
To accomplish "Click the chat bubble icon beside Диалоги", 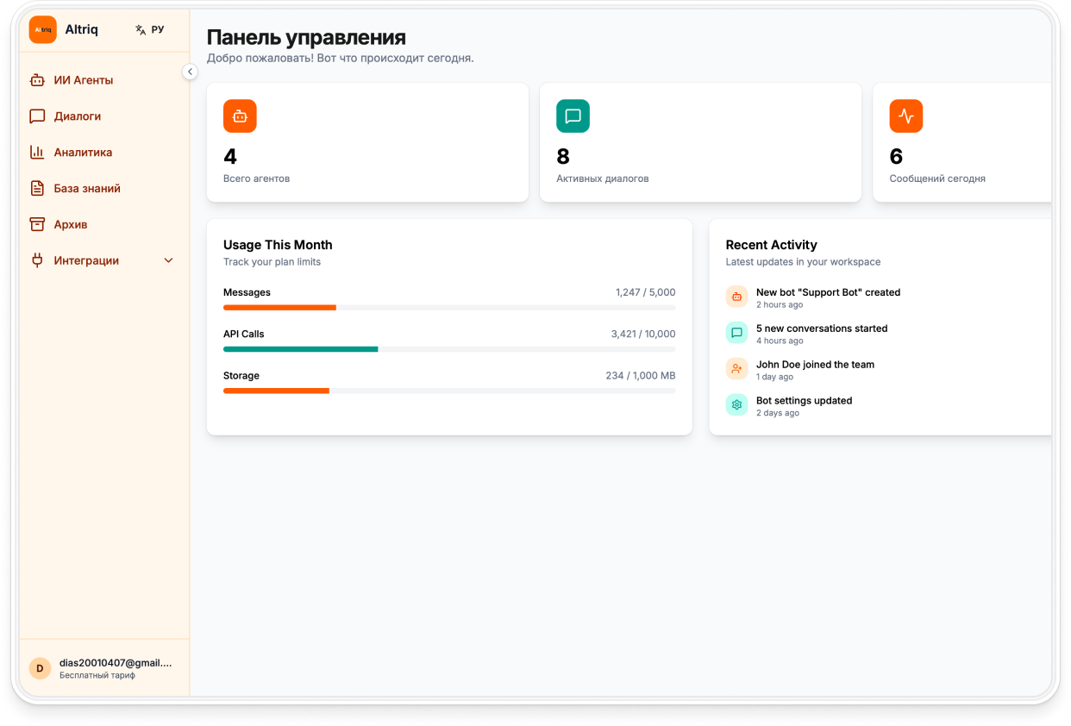I will pyautogui.click(x=37, y=116).
